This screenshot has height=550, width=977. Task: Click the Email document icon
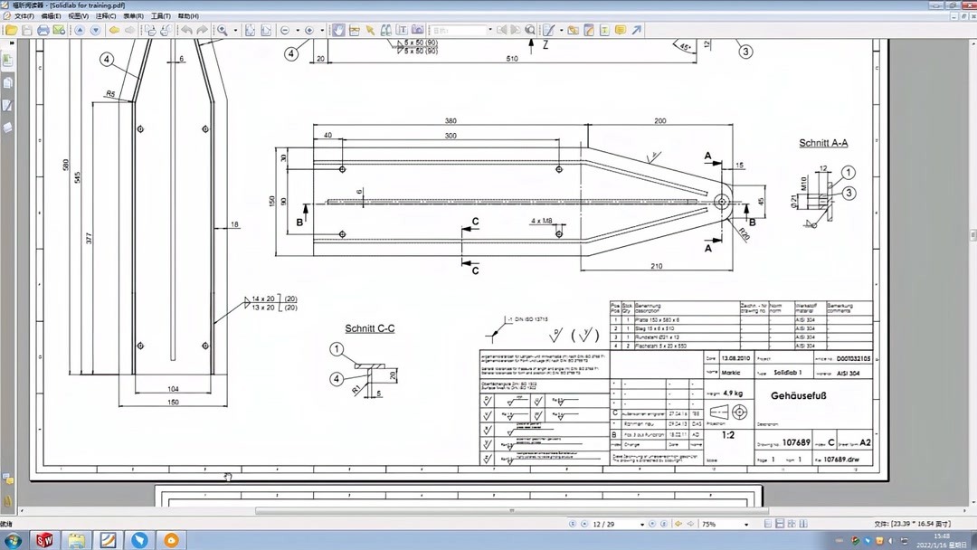click(x=56, y=30)
